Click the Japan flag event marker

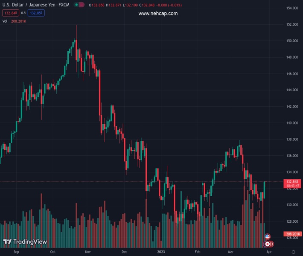coord(268,244)
